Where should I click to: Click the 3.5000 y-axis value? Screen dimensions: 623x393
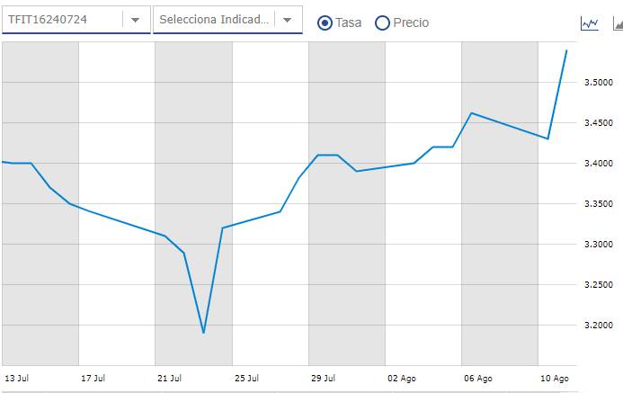[x=597, y=83]
